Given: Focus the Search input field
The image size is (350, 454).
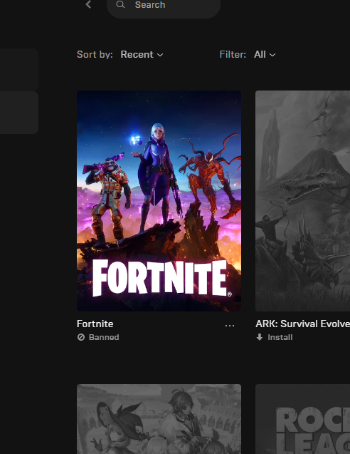Looking at the screenshot, I should (x=164, y=5).
